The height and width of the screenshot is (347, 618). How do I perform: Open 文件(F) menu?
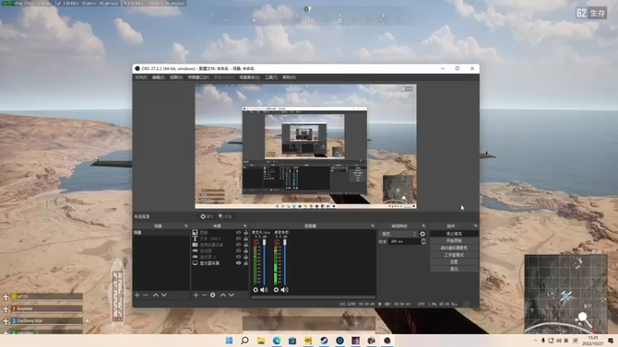coord(141,78)
